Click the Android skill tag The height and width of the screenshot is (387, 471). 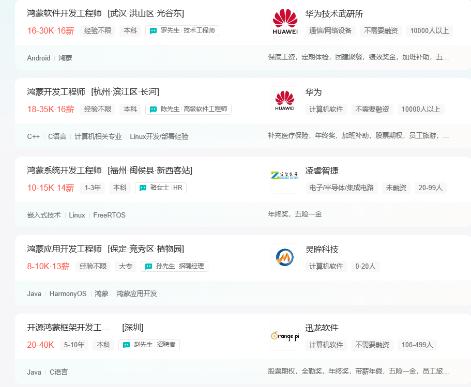(38, 58)
